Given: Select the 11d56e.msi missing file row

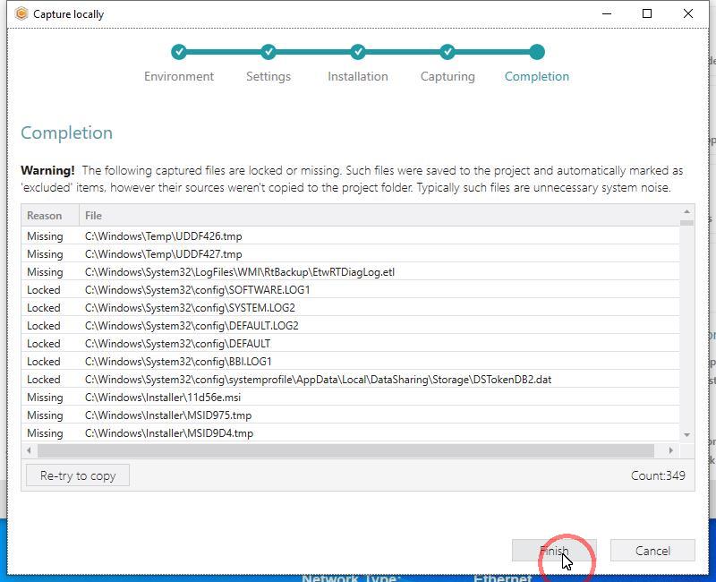Looking at the screenshot, I should click(x=162, y=398).
